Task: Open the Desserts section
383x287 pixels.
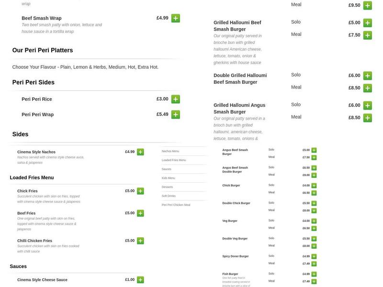Action: pos(168,187)
